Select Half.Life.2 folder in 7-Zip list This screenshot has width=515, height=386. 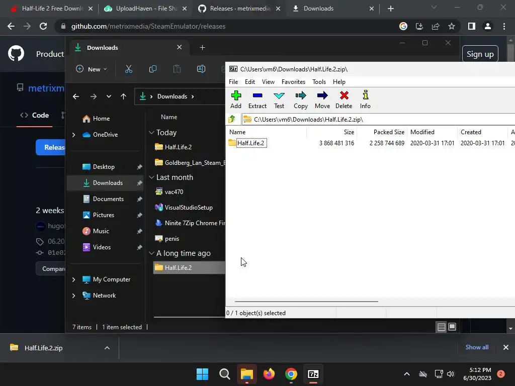tap(251, 143)
